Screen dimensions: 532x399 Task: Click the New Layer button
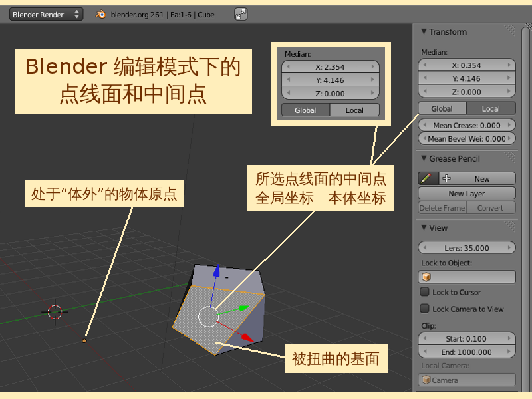(467, 193)
